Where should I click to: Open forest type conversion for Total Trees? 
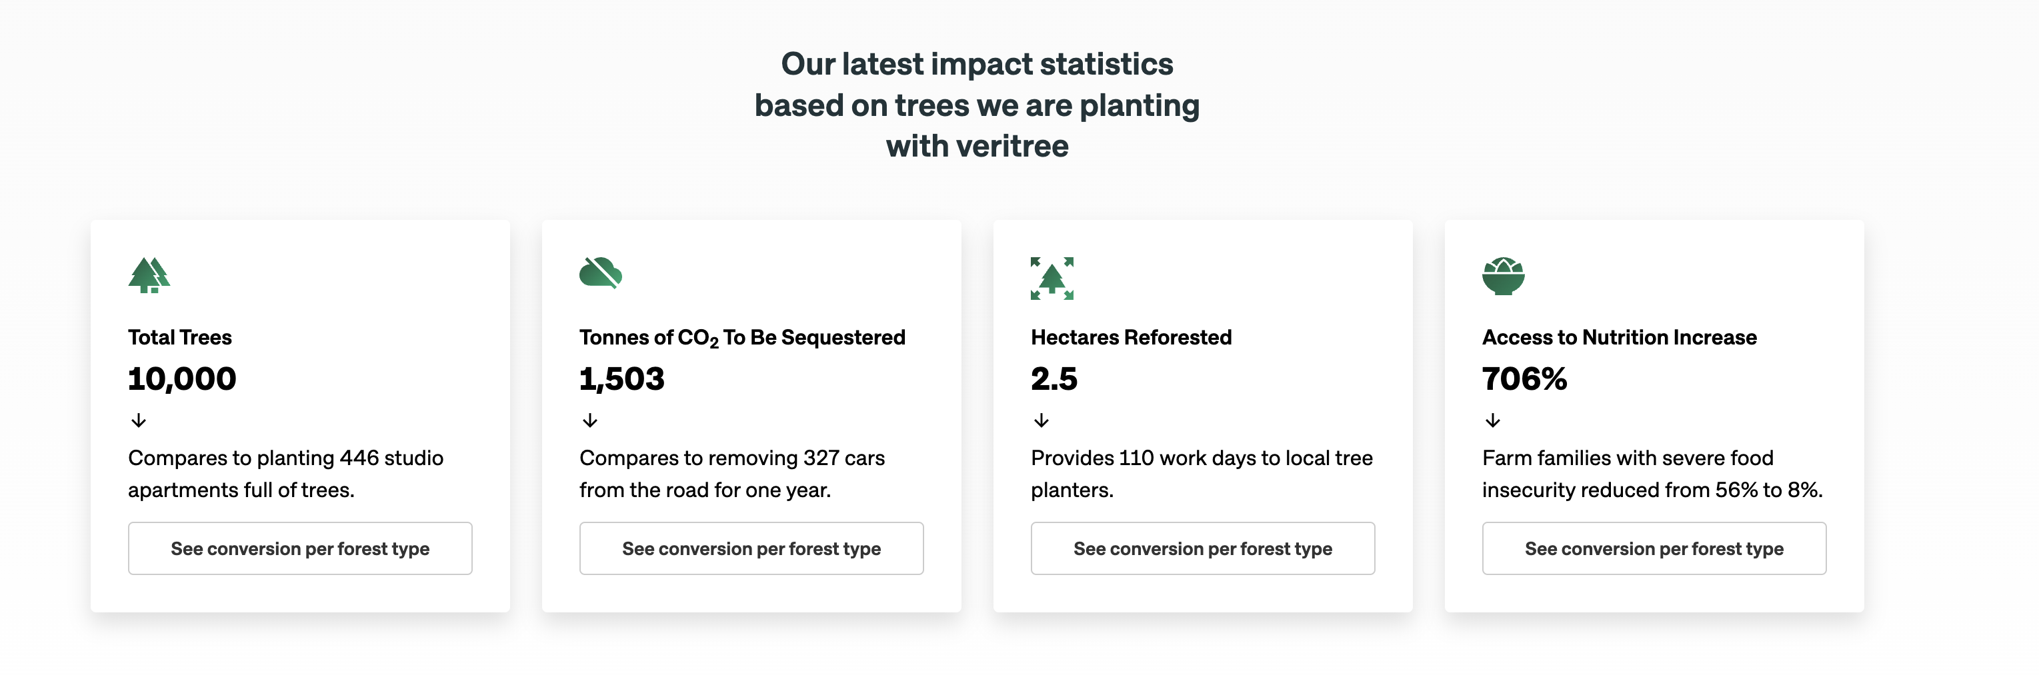click(x=300, y=548)
